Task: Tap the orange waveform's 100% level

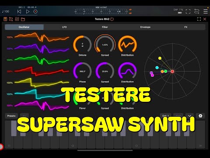Action: (10, 37)
